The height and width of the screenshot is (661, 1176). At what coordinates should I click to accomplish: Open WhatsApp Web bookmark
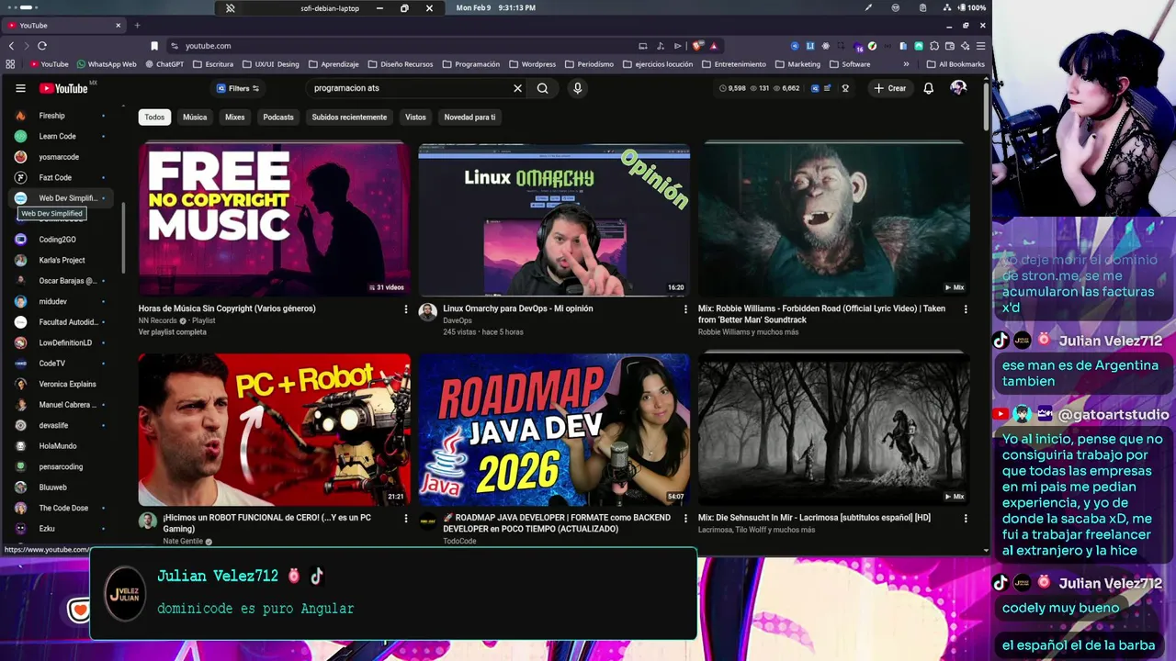point(107,64)
